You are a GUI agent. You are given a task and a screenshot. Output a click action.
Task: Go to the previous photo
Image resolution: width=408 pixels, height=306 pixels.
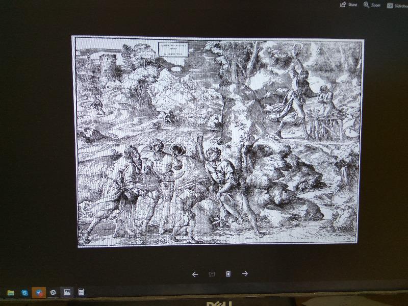[195, 274]
